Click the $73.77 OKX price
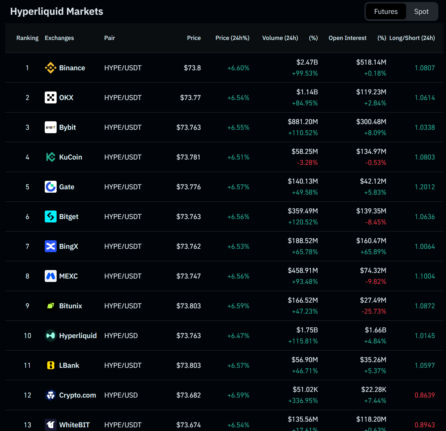Image resolution: width=446 pixels, height=431 pixels. pos(190,97)
